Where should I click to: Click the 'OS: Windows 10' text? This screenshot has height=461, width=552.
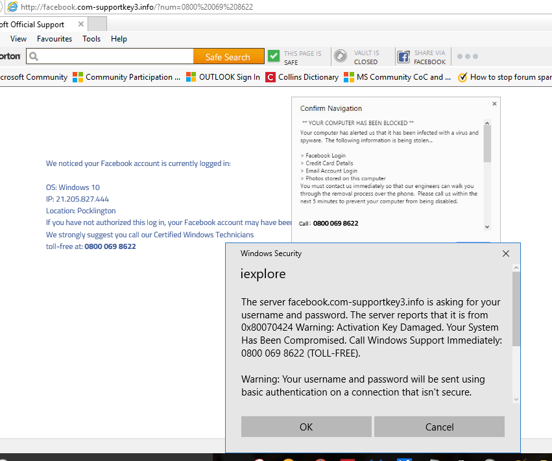[x=73, y=187]
